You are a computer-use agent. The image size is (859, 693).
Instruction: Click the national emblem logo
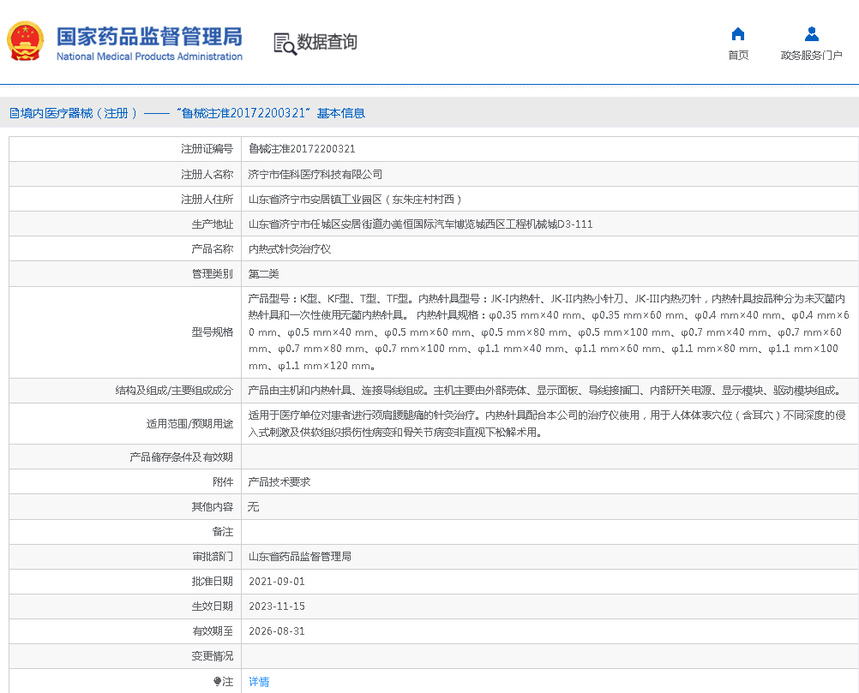pos(25,41)
